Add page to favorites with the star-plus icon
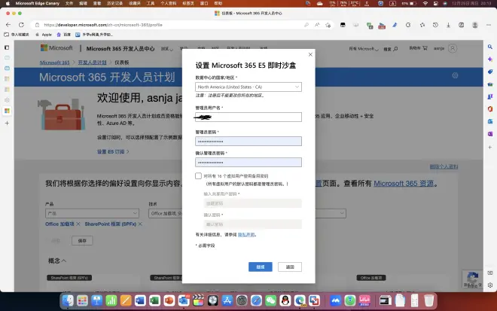 (328, 25)
